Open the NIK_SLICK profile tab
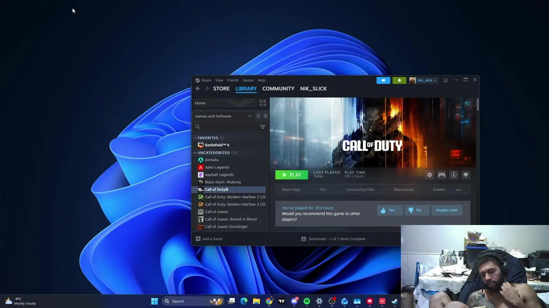Image resolution: width=549 pixels, height=308 pixels. 314,89
